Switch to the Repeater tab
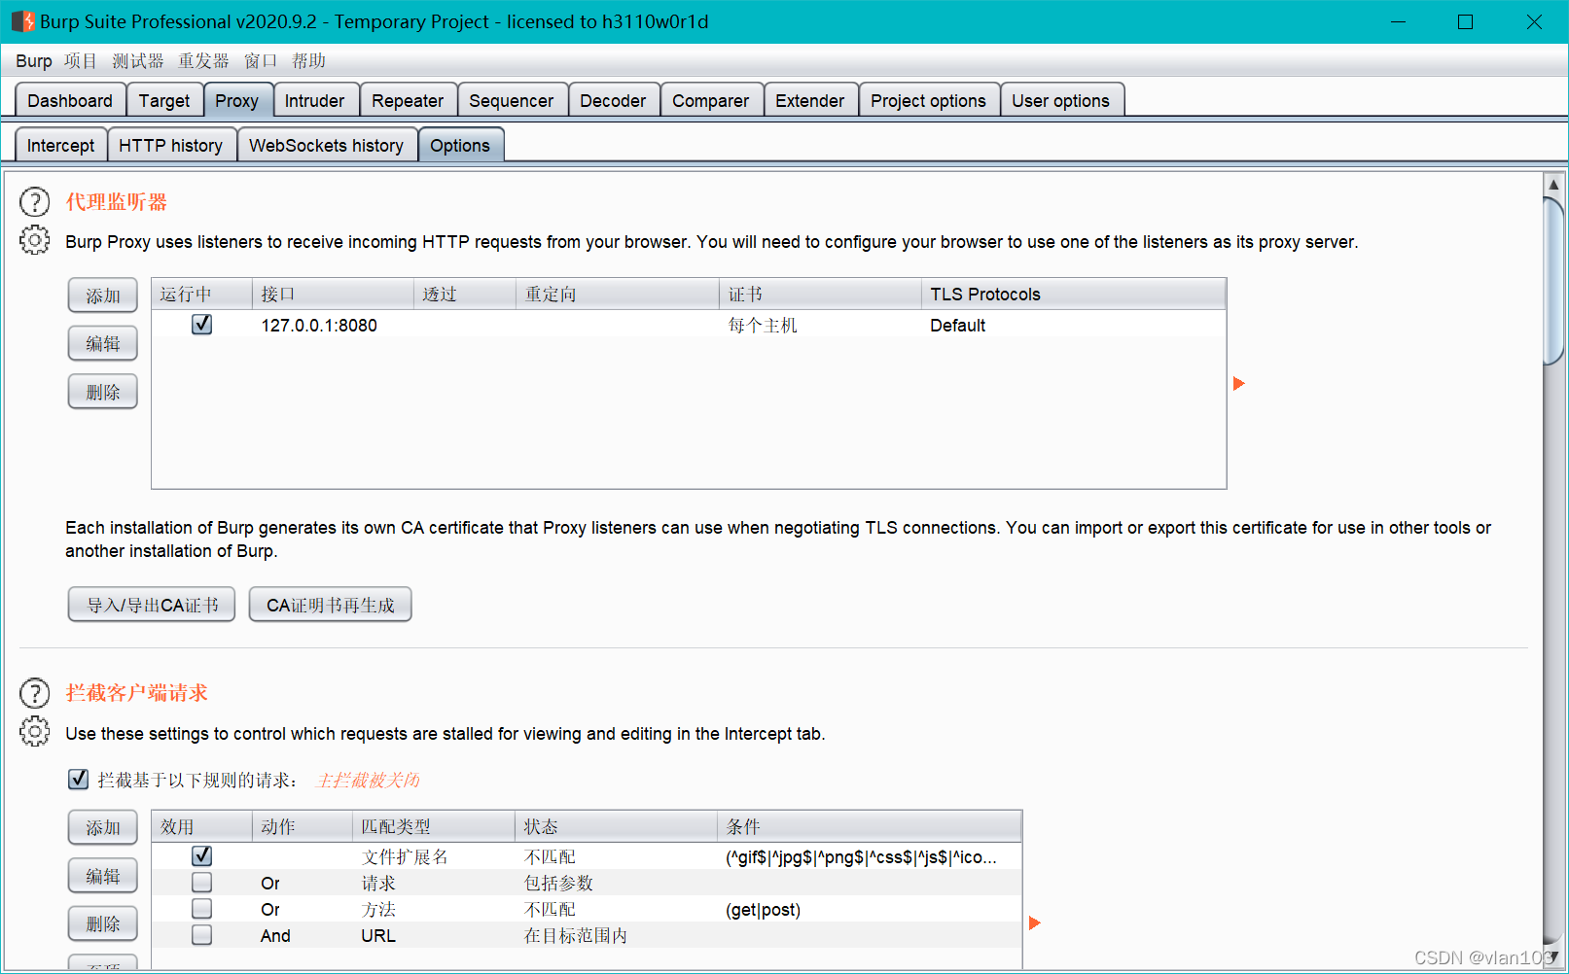The width and height of the screenshot is (1569, 974). (408, 101)
